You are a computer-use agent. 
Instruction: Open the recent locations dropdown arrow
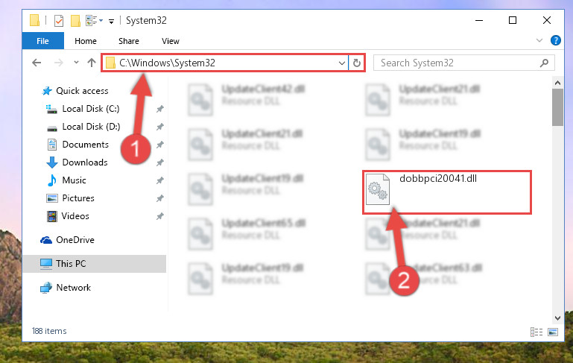pyautogui.click(x=76, y=63)
